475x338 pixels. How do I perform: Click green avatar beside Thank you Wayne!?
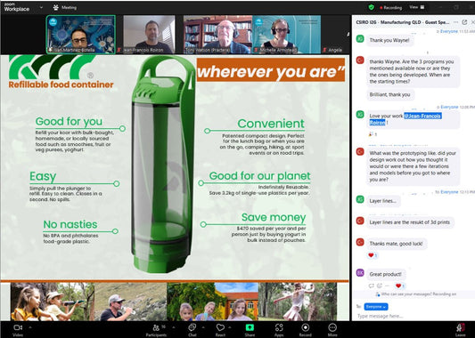(x=360, y=38)
